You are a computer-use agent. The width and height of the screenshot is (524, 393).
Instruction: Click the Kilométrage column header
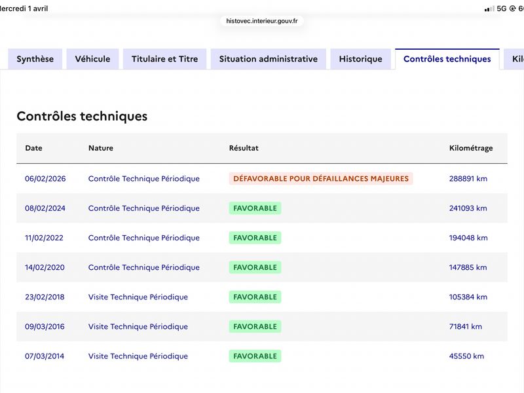(471, 148)
